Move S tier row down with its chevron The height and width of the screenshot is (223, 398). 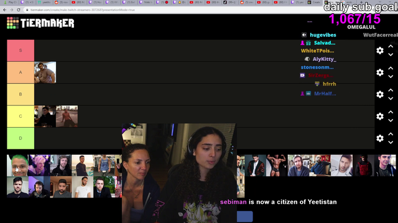pos(391,55)
